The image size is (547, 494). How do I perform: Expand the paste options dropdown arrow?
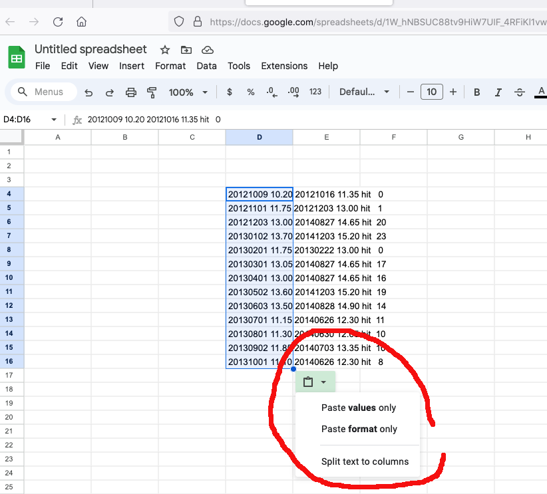[x=323, y=382]
